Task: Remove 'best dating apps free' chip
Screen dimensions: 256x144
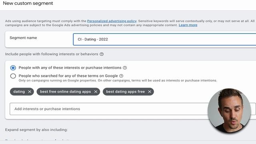Action: 150,92
